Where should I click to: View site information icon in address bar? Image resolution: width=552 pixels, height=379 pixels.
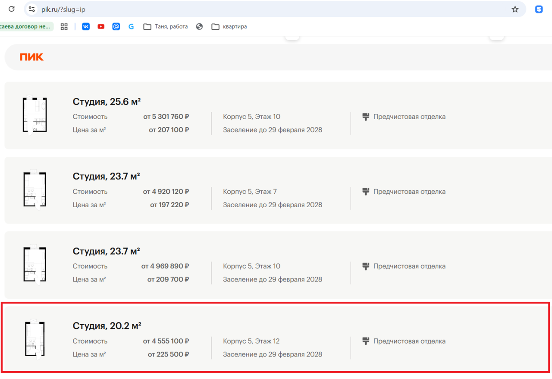pyautogui.click(x=31, y=9)
